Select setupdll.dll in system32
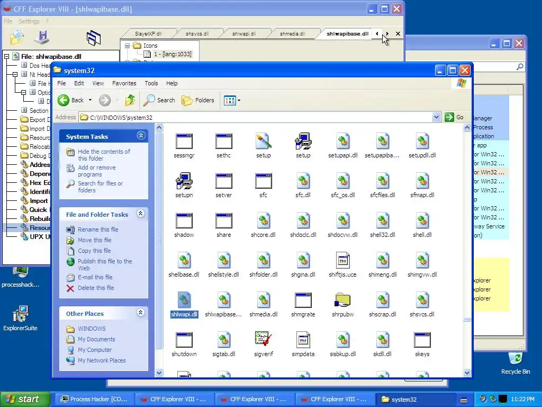 click(422, 145)
